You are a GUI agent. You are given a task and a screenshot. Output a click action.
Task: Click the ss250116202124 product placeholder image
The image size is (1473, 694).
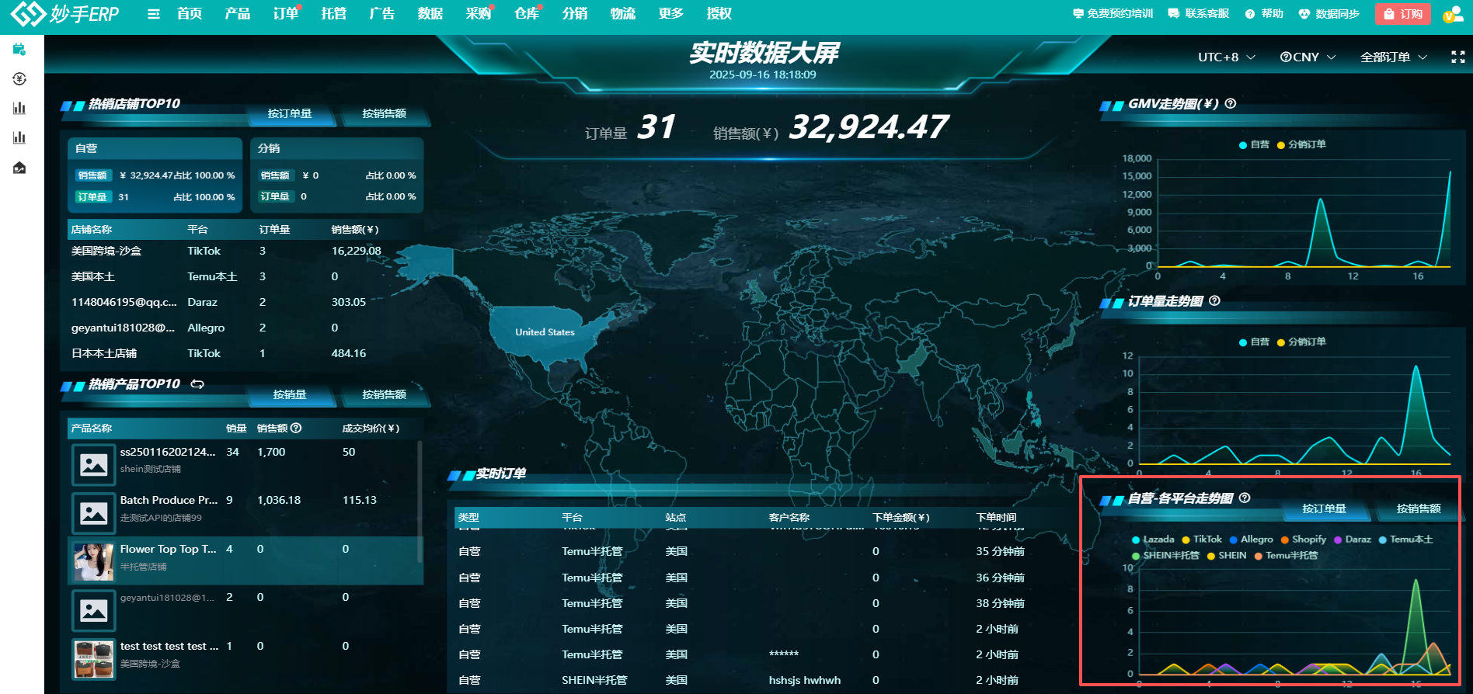click(x=94, y=464)
